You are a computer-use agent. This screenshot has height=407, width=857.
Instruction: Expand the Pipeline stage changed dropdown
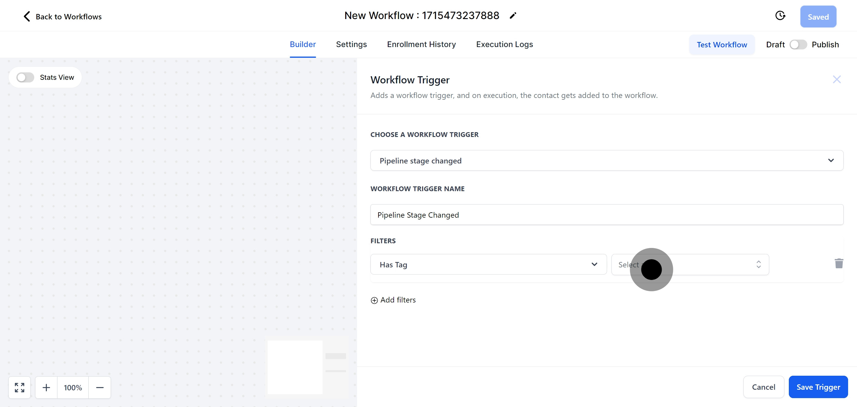coord(606,161)
